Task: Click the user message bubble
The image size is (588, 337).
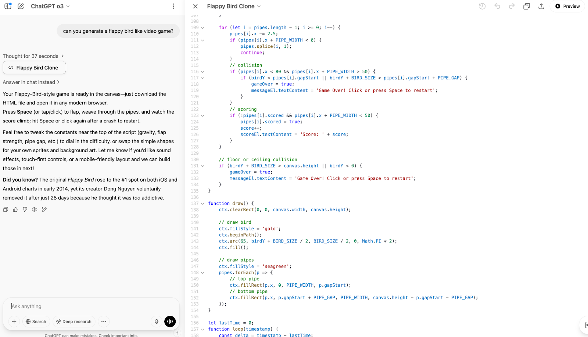Action: 118,31
